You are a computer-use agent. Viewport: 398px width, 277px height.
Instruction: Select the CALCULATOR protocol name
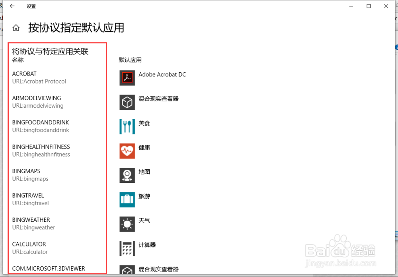29,244
